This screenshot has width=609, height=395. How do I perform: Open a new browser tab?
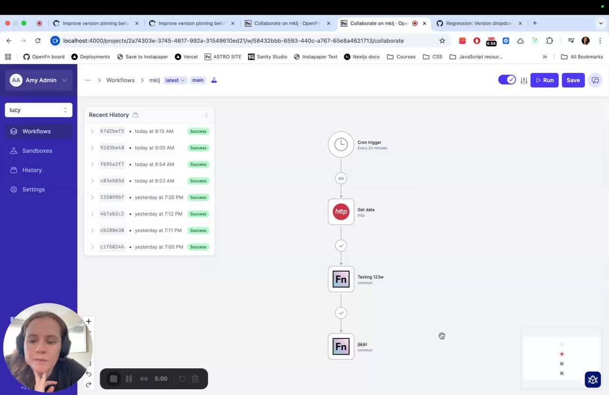(535, 23)
